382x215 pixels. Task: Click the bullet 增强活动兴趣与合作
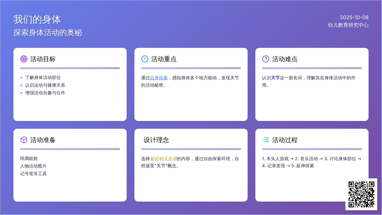tap(45, 93)
